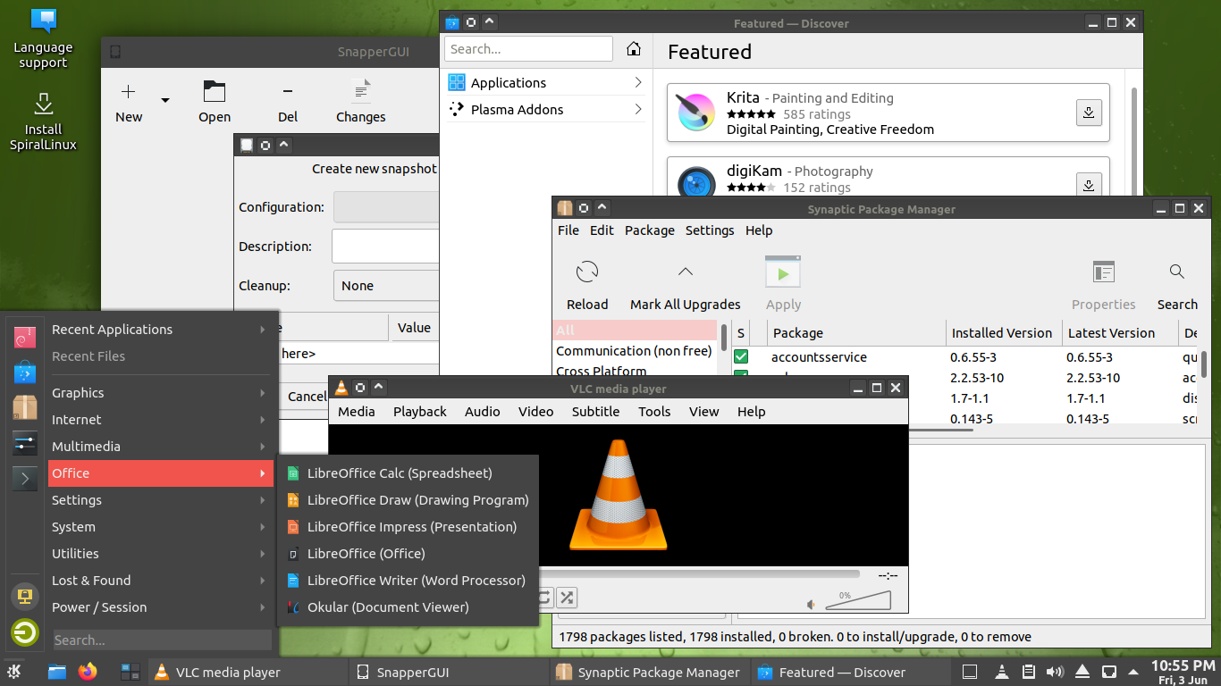Image resolution: width=1221 pixels, height=686 pixels.
Task: Launch Firefox from the taskbar
Action: click(x=87, y=672)
